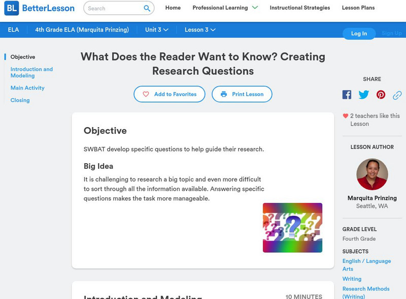The width and height of the screenshot is (406, 299).
Task: Click Seattle, WA location text
Action: tap(372, 206)
